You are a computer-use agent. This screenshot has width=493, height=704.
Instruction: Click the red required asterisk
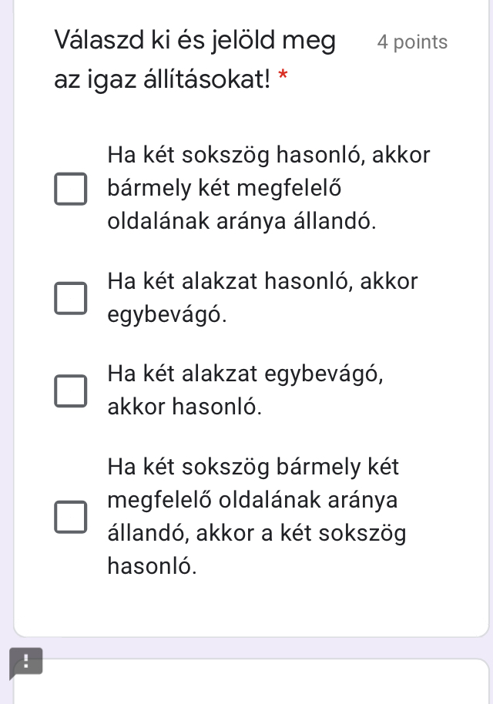[283, 76]
